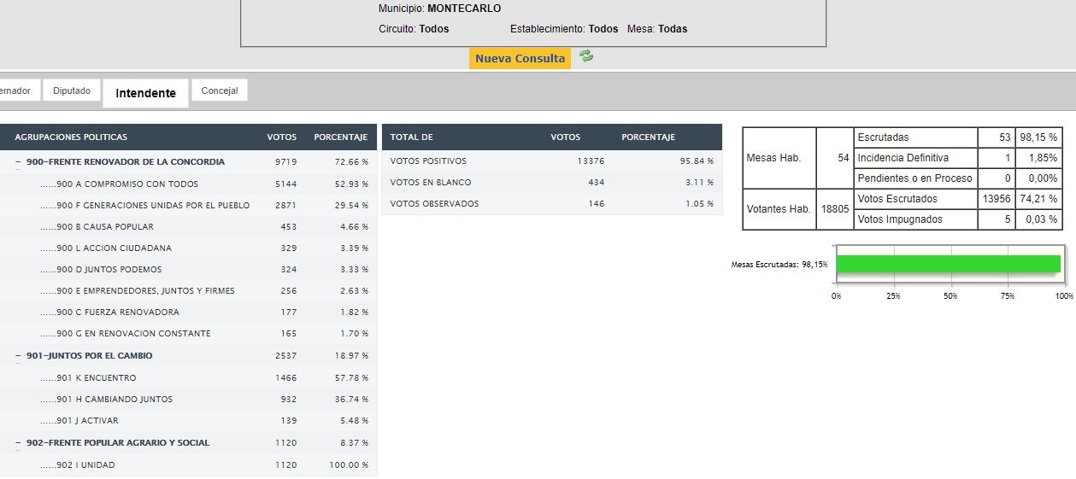Screen dimensions: 1076x479
Task: Switch to the Diputado tab
Action: pos(72,91)
